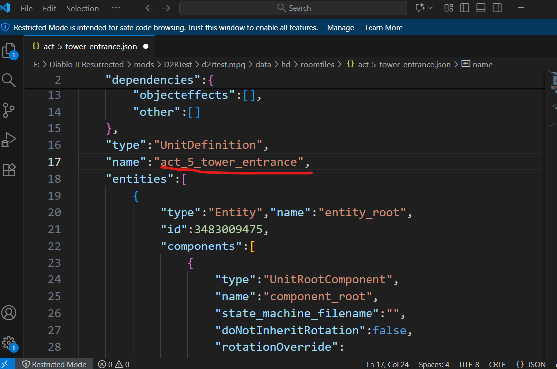Click "component_root" on line 25
This screenshot has height=369, width=557.
pyautogui.click(x=318, y=297)
